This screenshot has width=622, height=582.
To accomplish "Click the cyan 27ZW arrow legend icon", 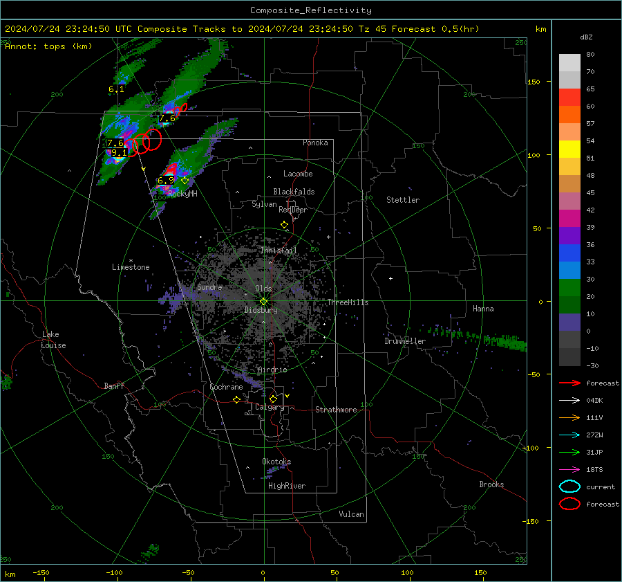I will 569,435.
